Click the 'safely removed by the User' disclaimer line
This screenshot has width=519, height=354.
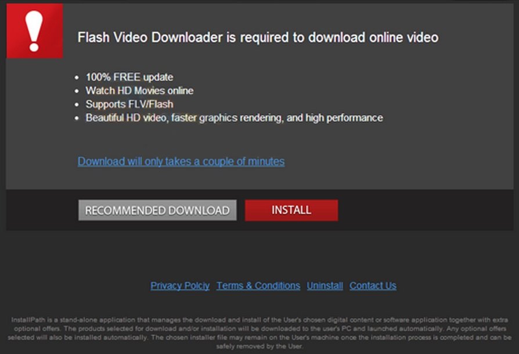pos(259,346)
